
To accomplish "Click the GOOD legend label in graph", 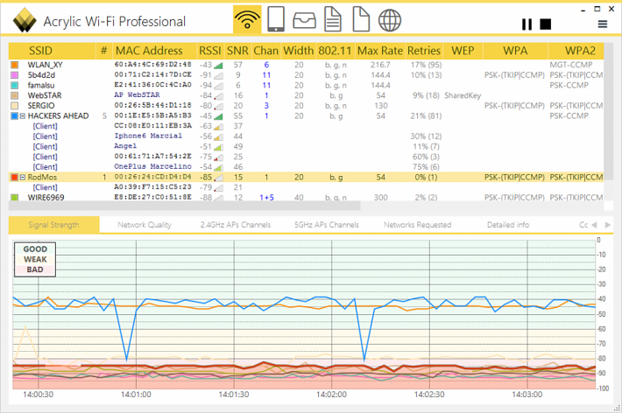I will tap(35, 248).
